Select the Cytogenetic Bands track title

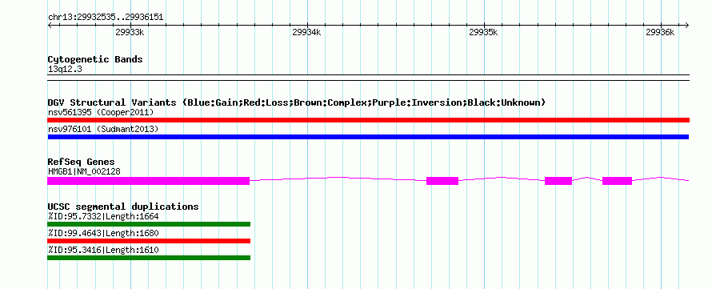95,59
